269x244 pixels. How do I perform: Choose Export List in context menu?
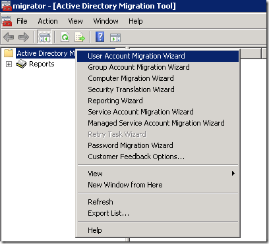158,213
